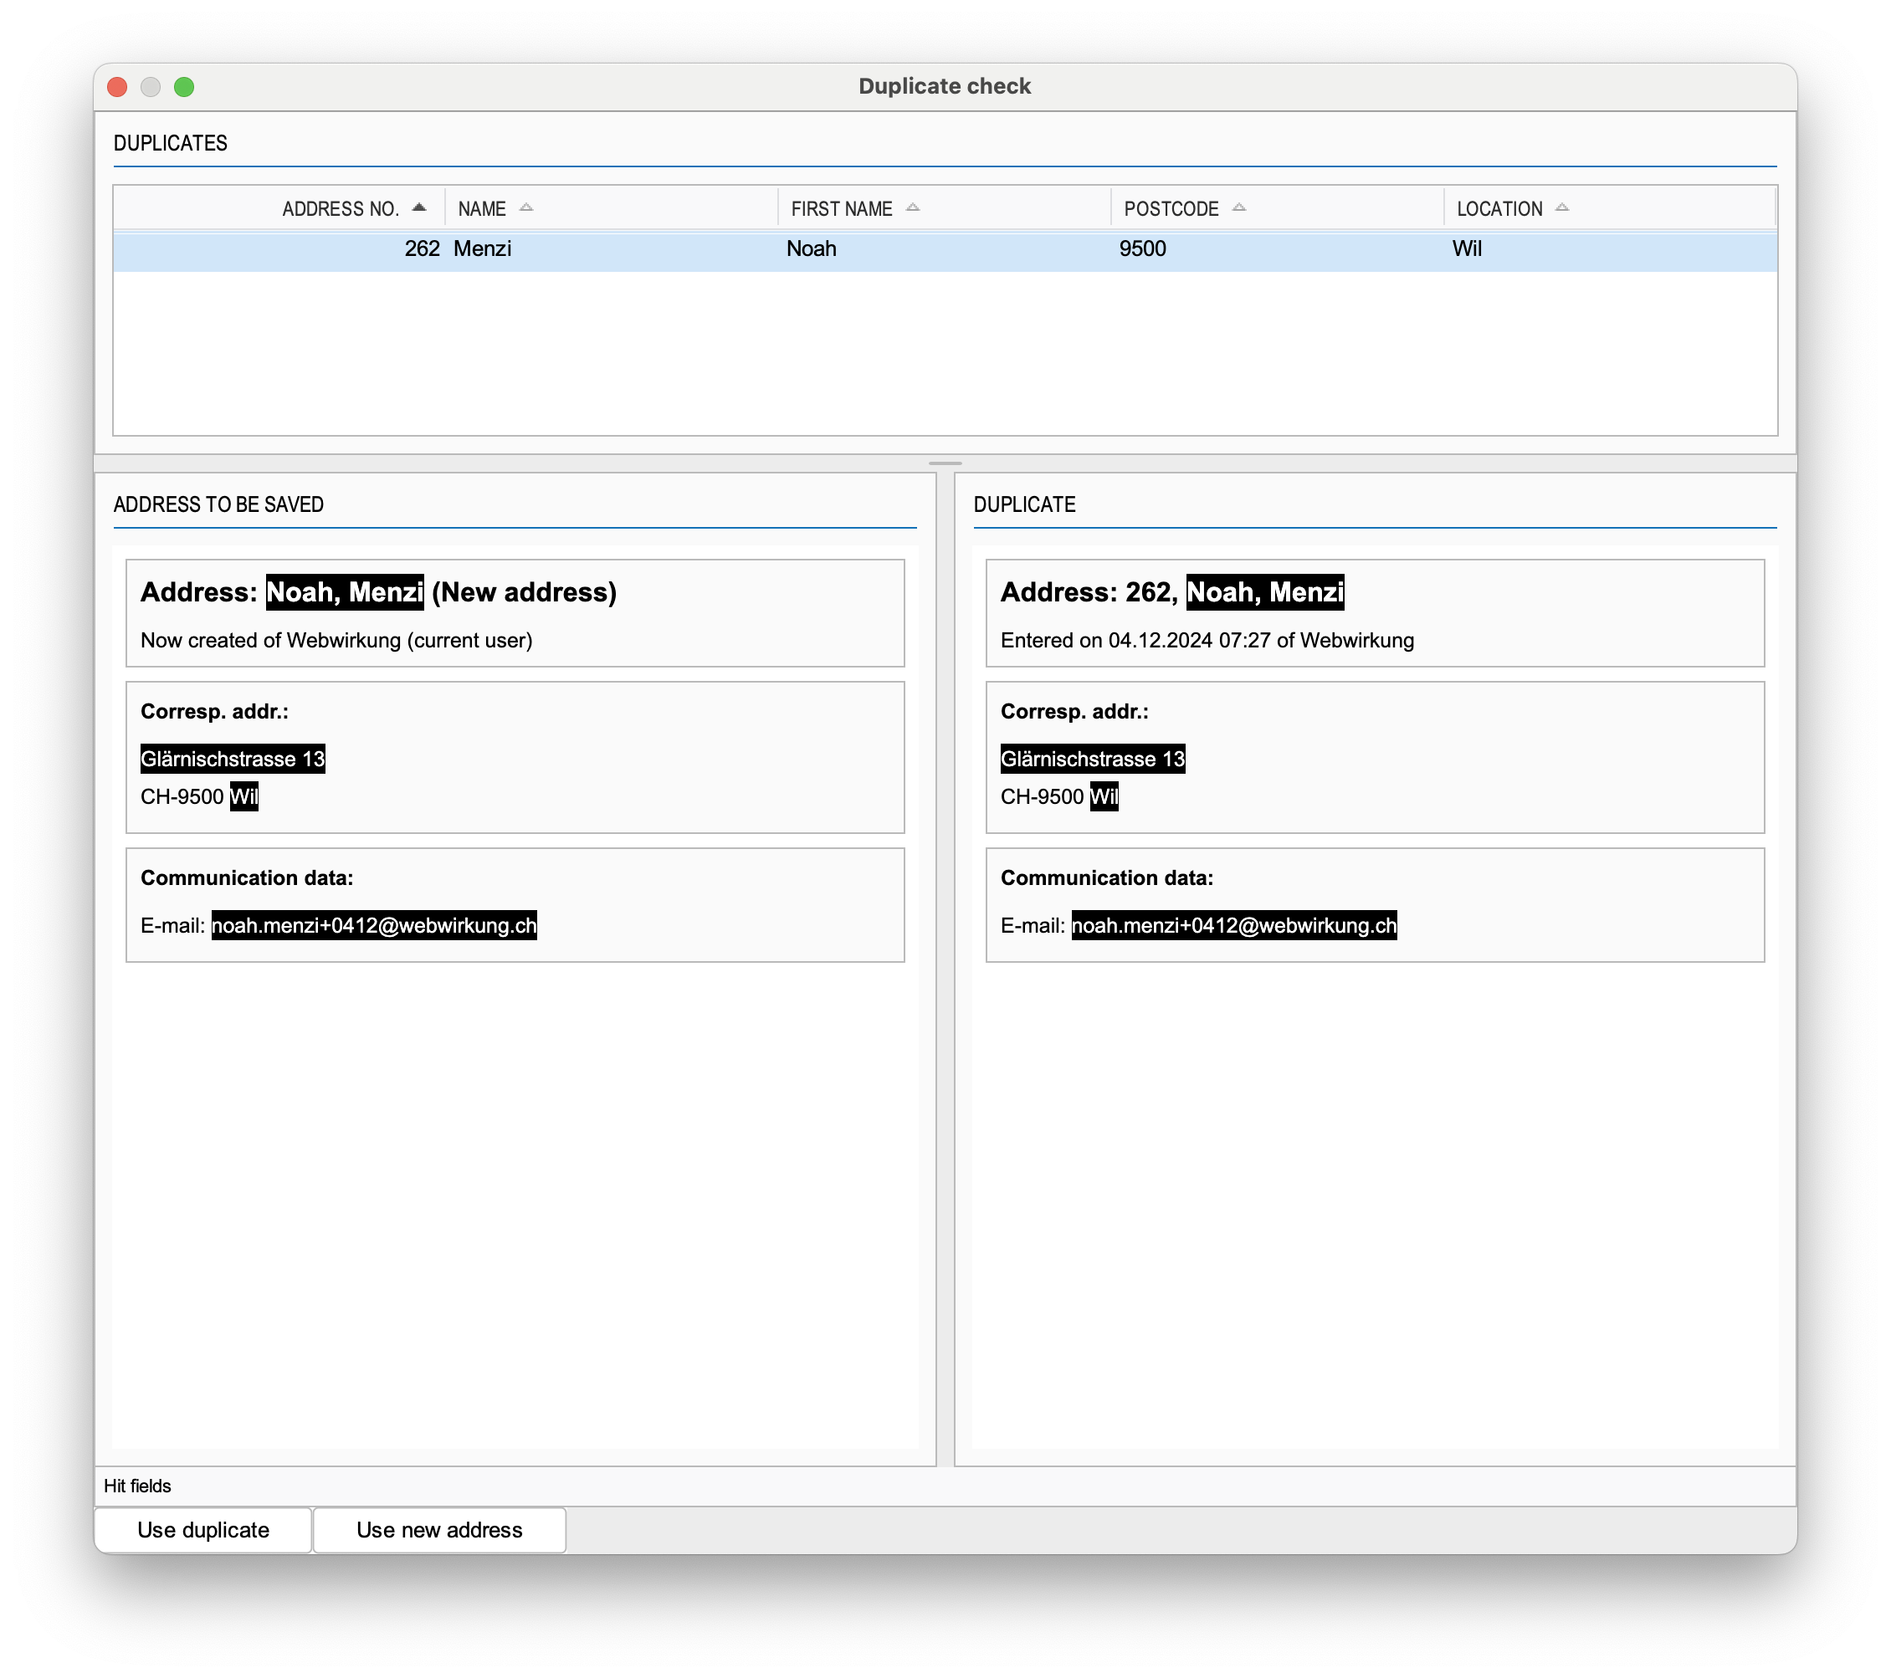The height and width of the screenshot is (1678, 1891).
Task: Close the Duplicate check window
Action: (117, 87)
